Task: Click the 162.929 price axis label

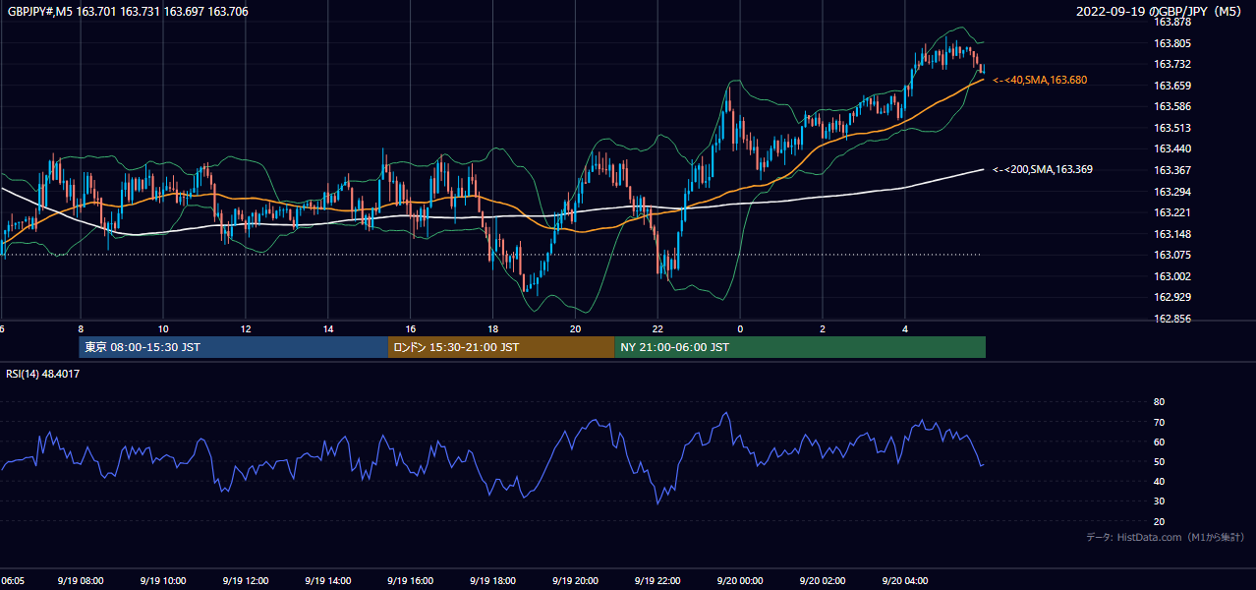Action: (1171, 297)
